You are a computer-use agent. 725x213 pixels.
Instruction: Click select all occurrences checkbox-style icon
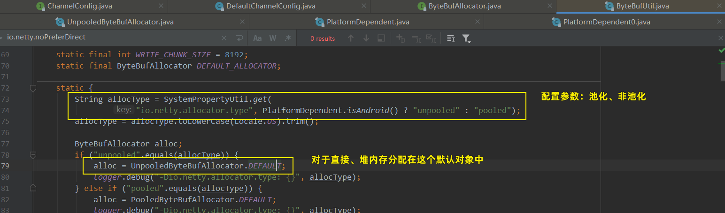coord(430,38)
